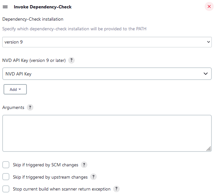Open help for Arguments field
The height and width of the screenshot is (196, 216).
(30, 107)
